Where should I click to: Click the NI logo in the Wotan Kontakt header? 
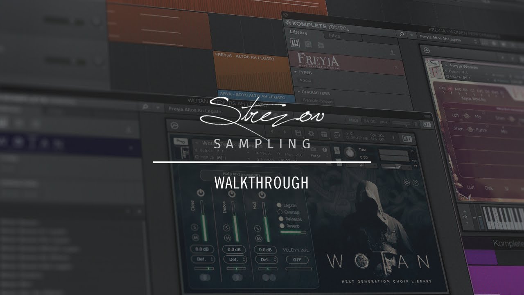(407, 138)
